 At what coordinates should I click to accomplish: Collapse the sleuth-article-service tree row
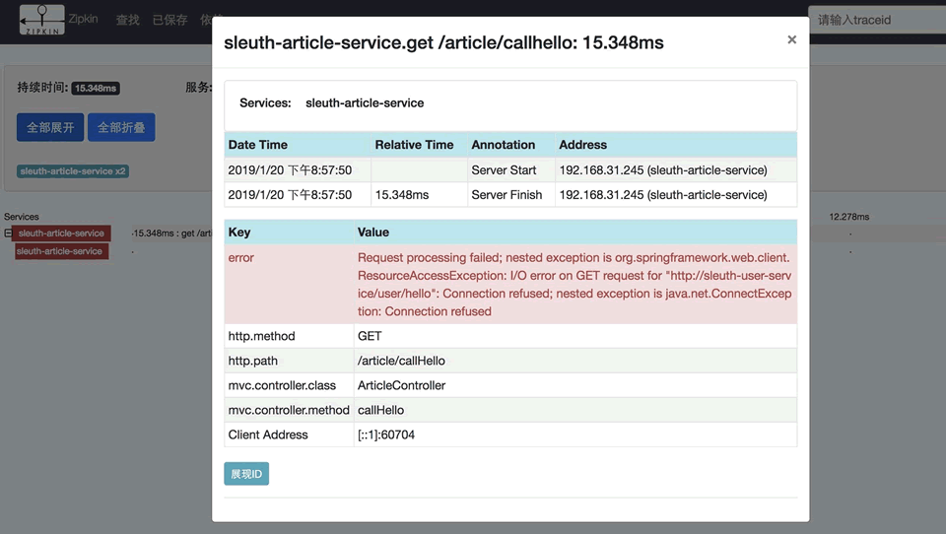tap(8, 233)
